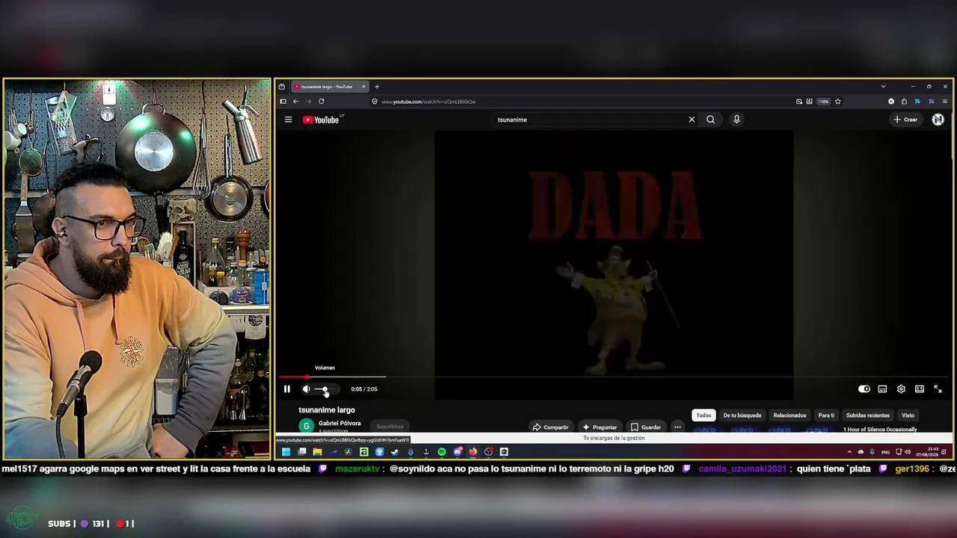The width and height of the screenshot is (957, 538).
Task: Enter fullscreen video mode
Action: 938,389
